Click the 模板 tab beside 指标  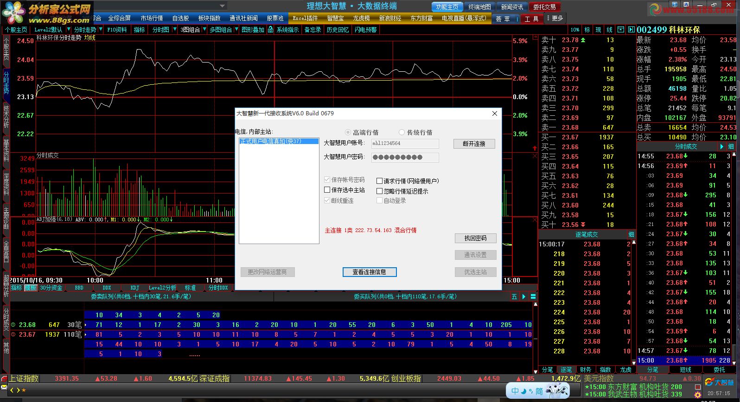click(x=31, y=288)
